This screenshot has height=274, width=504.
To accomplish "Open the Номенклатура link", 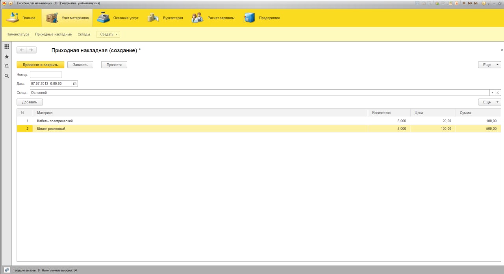I will click(18, 35).
